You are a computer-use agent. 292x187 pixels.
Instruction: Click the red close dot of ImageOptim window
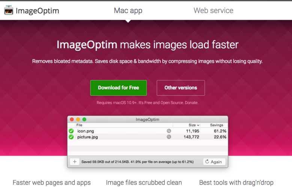[72, 119]
